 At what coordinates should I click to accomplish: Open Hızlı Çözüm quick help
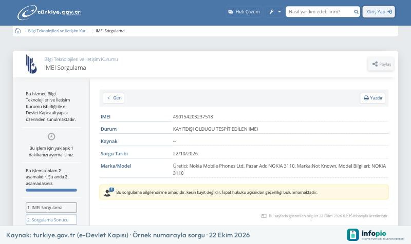[244, 12]
